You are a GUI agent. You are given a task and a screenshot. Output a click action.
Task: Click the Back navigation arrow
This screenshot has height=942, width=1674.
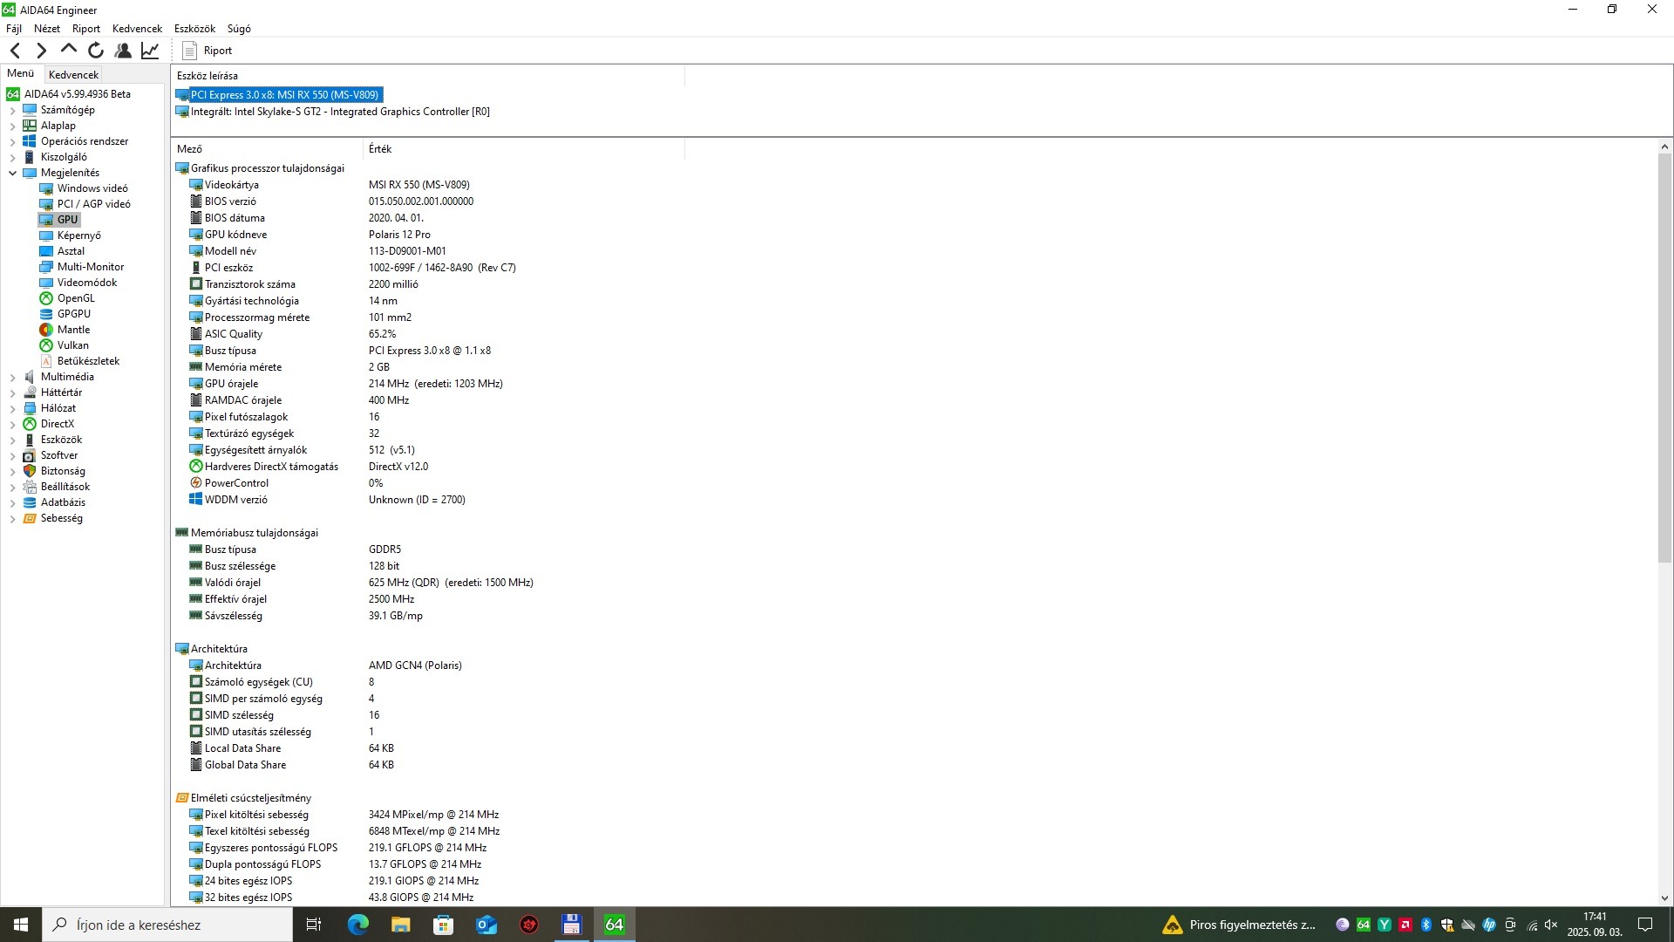(x=15, y=51)
